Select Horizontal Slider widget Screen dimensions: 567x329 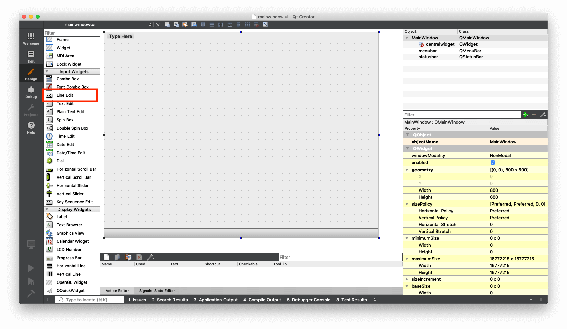tap(72, 186)
